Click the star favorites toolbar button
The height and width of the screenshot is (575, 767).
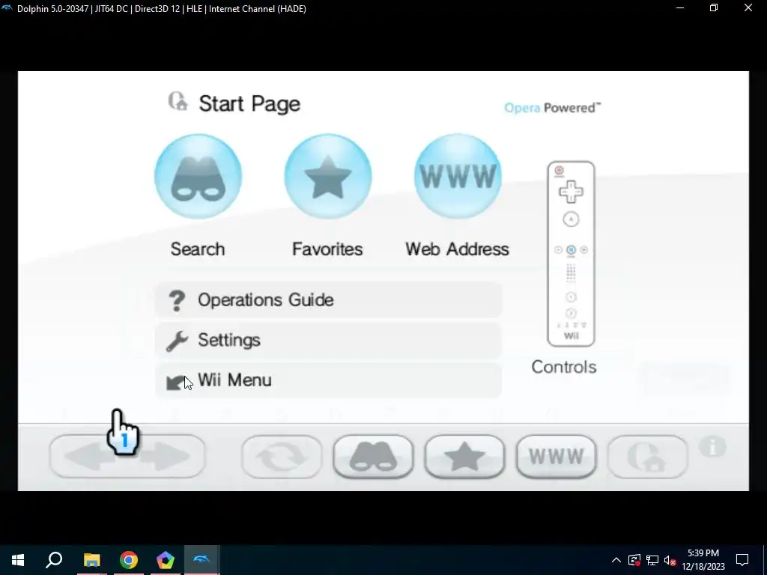[x=464, y=457]
